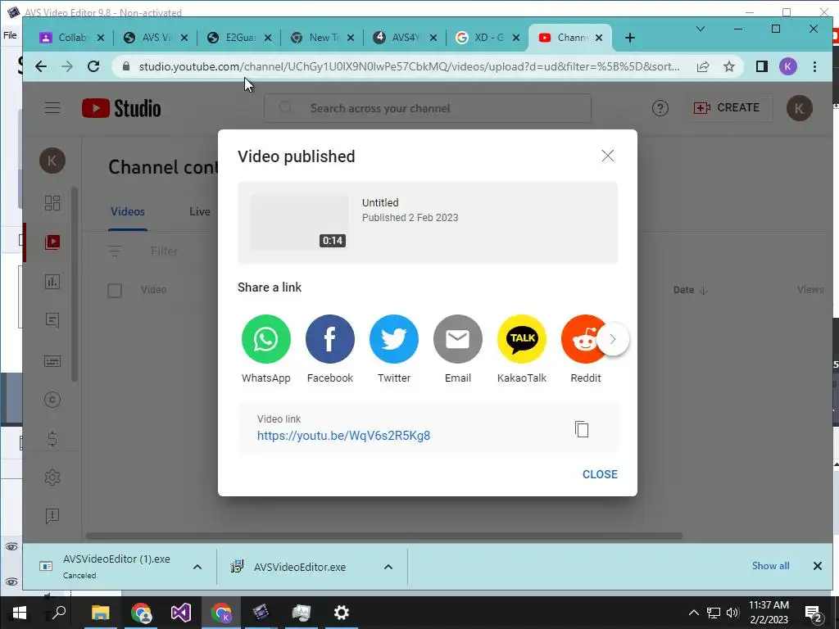The width and height of the screenshot is (839, 629).
Task: Open the Filter icon in content list
Action: 115,251
